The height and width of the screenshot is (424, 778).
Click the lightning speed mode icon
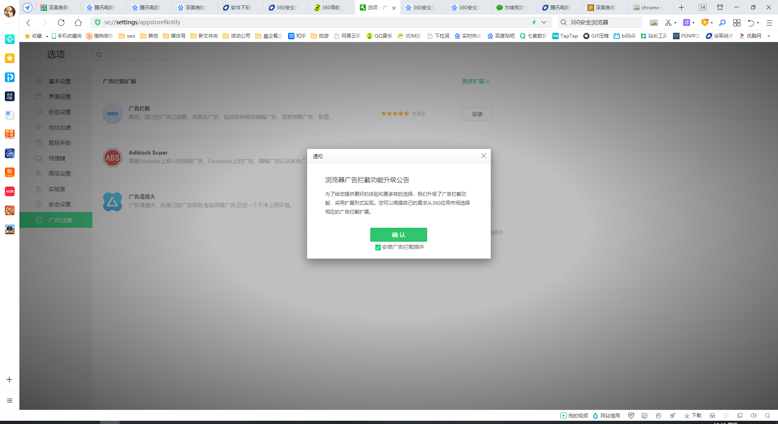click(534, 22)
